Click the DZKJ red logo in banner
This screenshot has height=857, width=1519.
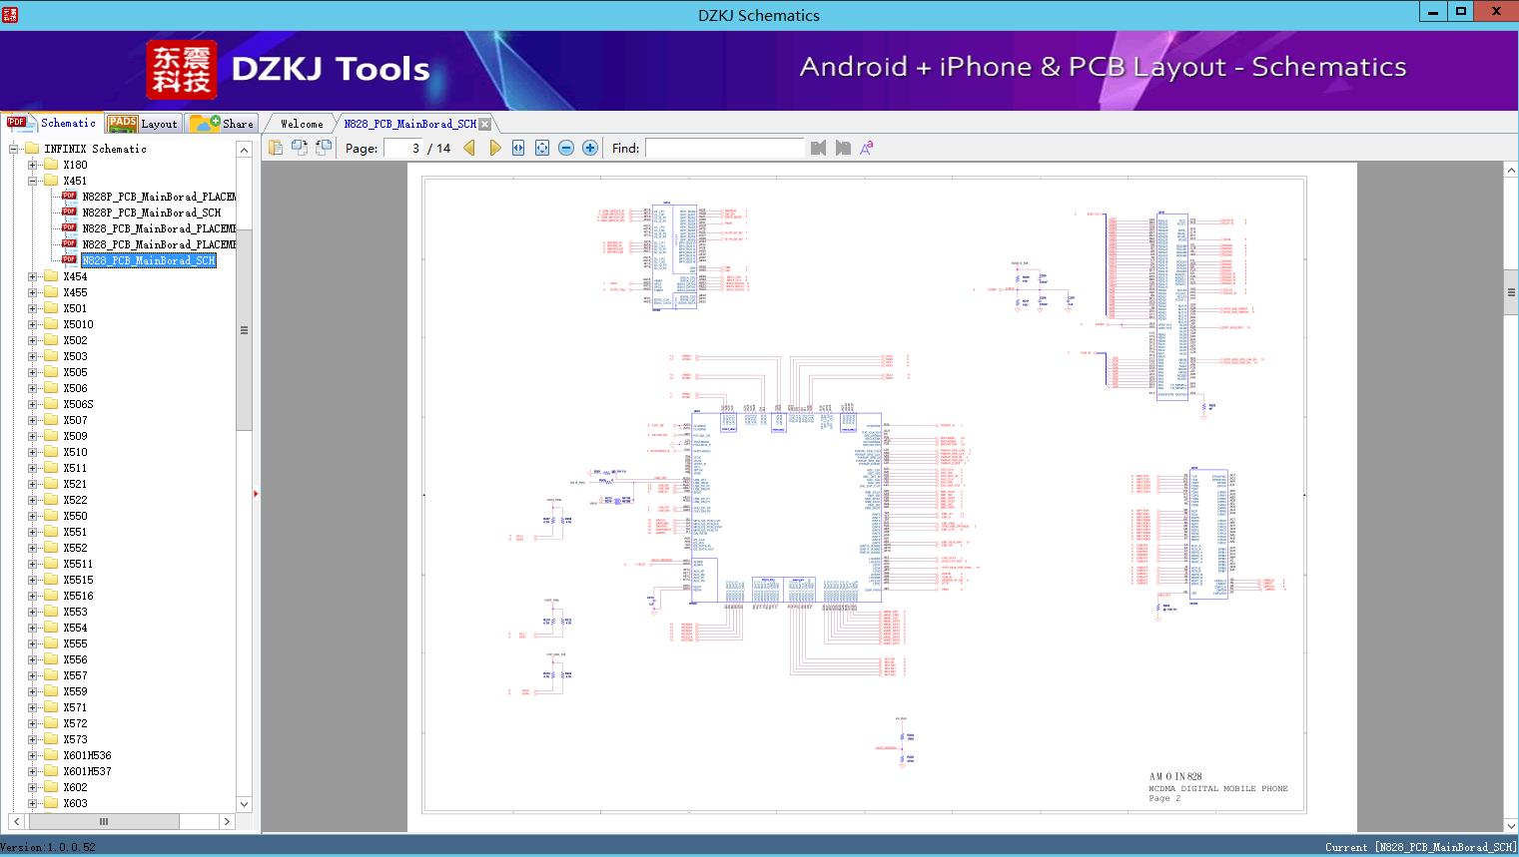pyautogui.click(x=181, y=70)
